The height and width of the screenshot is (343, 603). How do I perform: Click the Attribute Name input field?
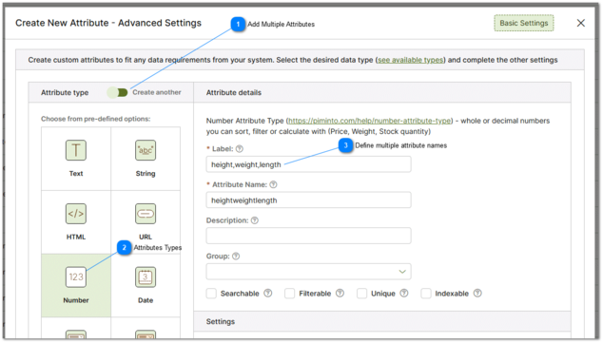pyautogui.click(x=308, y=200)
